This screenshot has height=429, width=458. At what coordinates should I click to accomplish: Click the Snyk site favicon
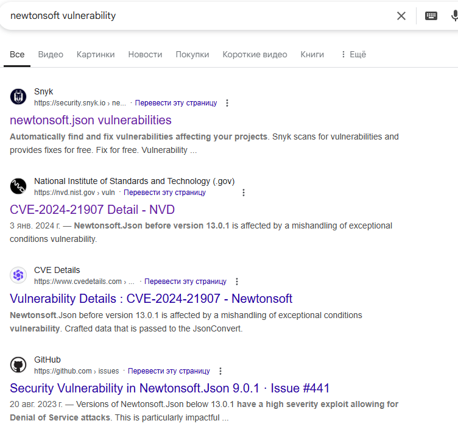(x=18, y=97)
